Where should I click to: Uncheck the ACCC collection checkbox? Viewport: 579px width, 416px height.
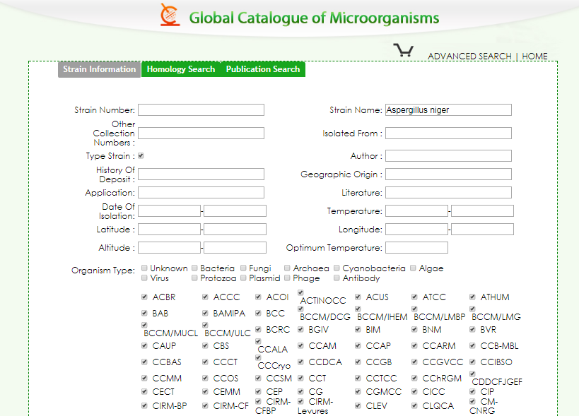(x=205, y=297)
